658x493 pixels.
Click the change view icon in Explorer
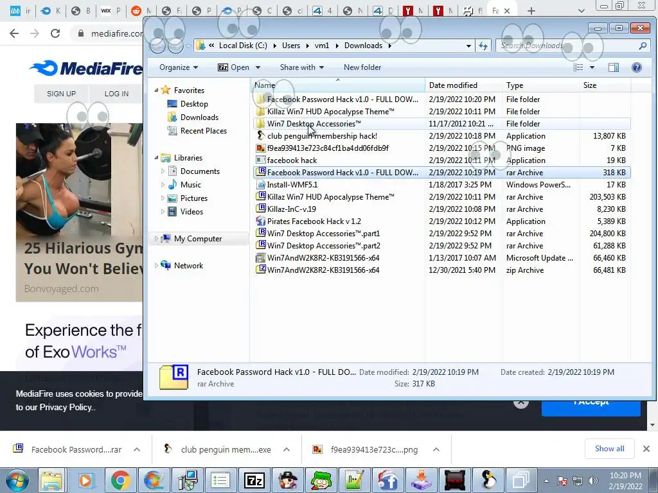point(578,67)
